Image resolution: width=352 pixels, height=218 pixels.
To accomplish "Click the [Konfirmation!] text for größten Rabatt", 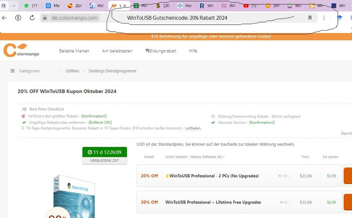I will click(x=94, y=116).
